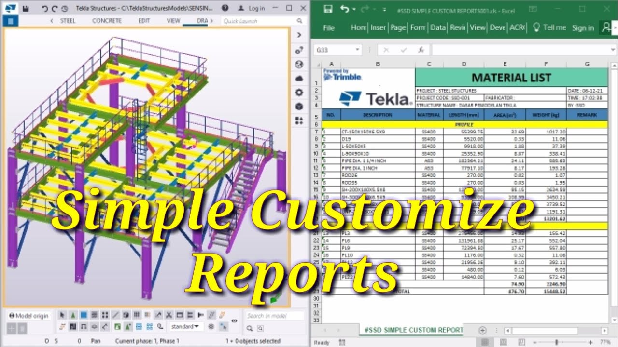Switch to the VIEW ribbon tab in Tekla
Image resolution: width=618 pixels, height=347 pixels.
coord(173,21)
